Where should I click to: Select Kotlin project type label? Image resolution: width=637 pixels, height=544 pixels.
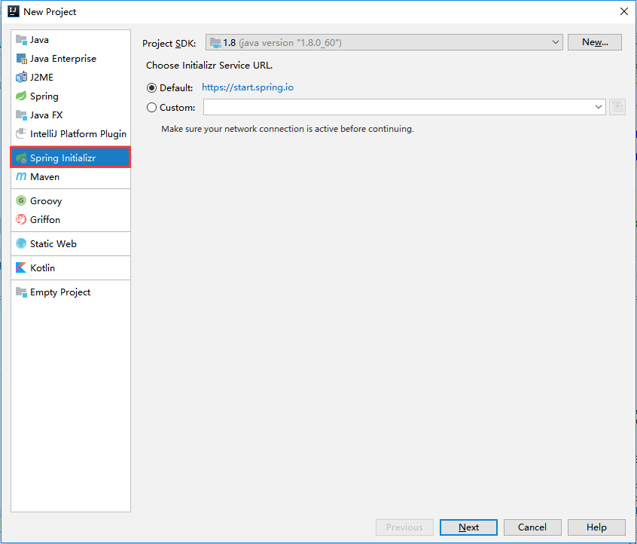[x=42, y=268]
